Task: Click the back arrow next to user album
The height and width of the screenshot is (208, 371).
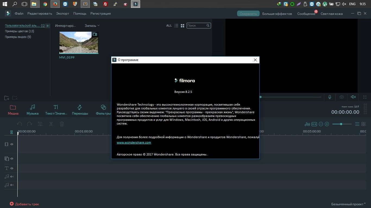Action: point(48,26)
